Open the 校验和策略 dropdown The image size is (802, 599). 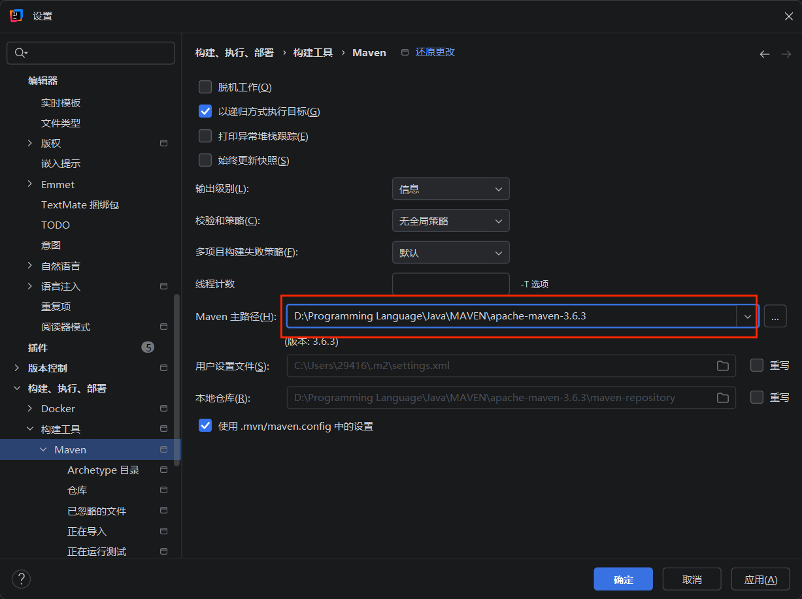(451, 221)
